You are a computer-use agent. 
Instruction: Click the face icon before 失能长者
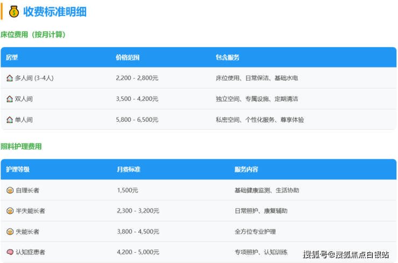click(10, 232)
